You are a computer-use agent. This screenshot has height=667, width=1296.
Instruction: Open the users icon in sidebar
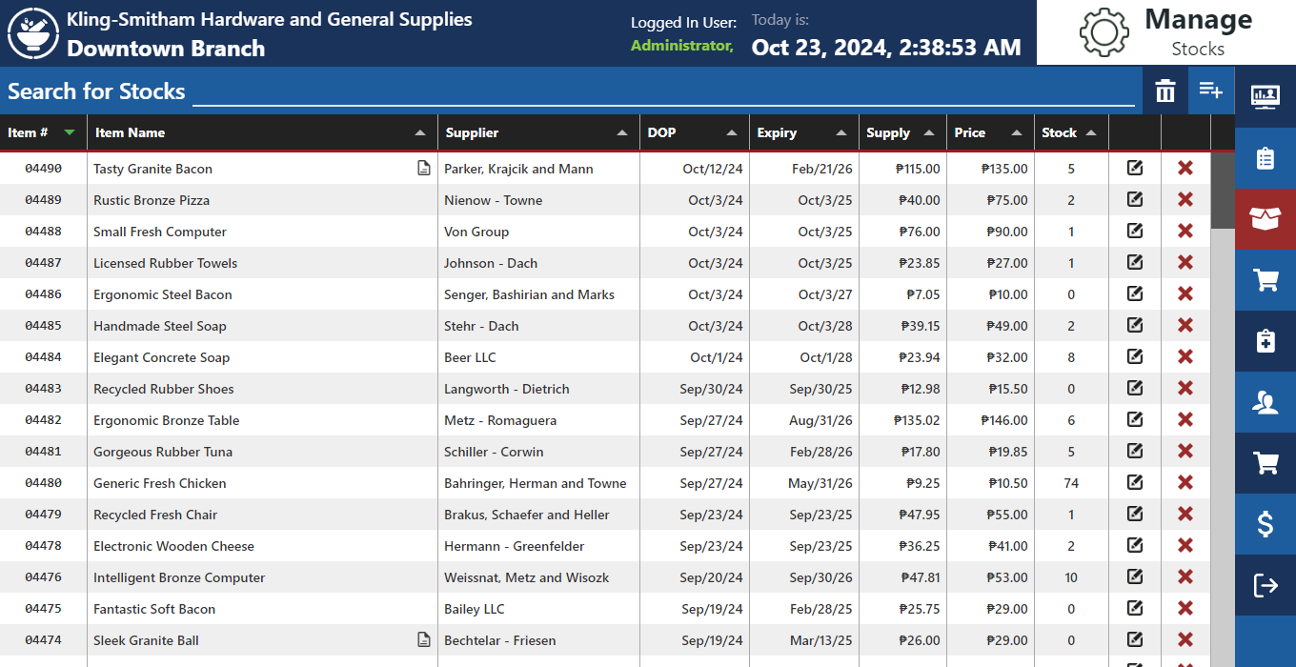point(1265,402)
